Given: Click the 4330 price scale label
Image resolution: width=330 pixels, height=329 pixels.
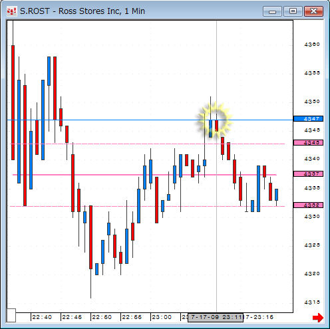Looking at the screenshot, I should [312, 217].
